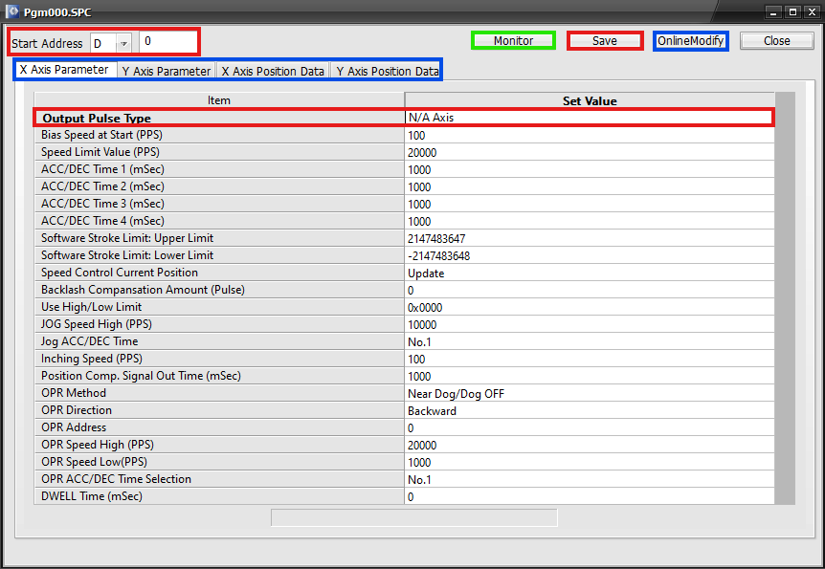Click the Output Pulse Type value cell
825x569 pixels.
(589, 118)
